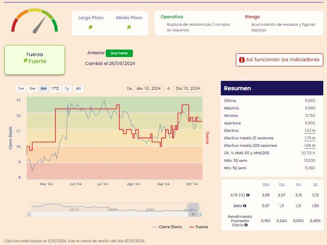Click the red info icon beside Así funcionan

coord(241,60)
